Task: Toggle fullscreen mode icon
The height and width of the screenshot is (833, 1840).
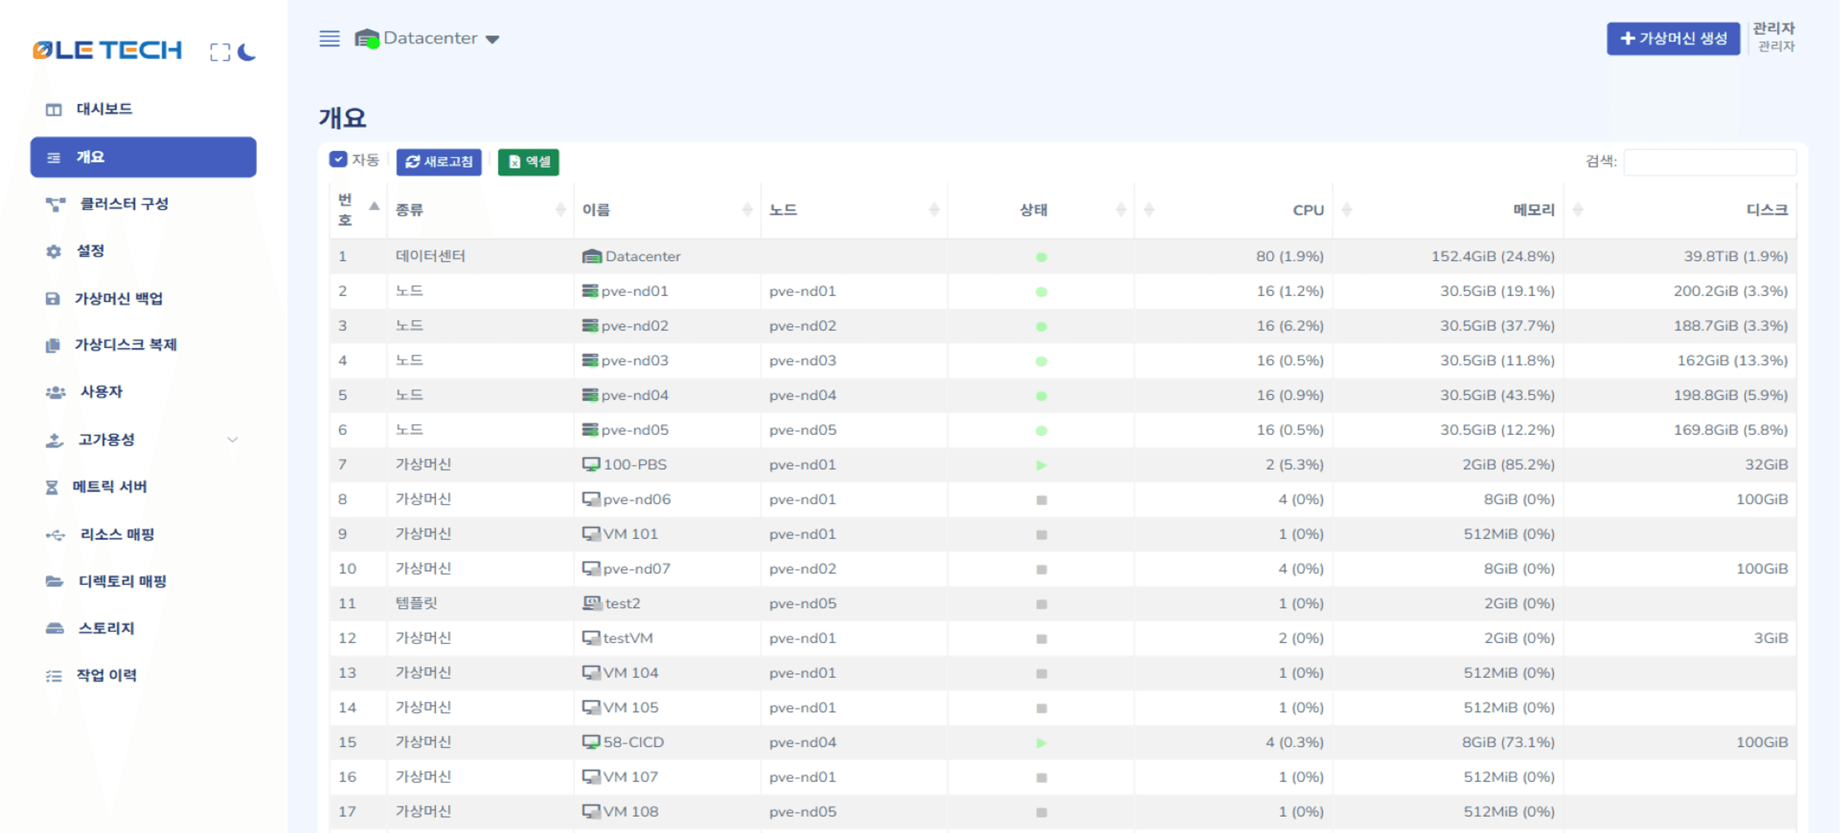Action: (220, 52)
